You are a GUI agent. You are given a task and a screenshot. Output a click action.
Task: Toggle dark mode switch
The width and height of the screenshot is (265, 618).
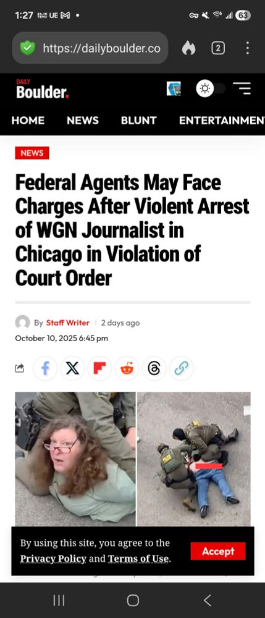click(x=211, y=88)
